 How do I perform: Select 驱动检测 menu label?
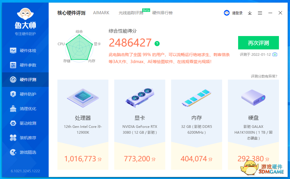point(28,123)
